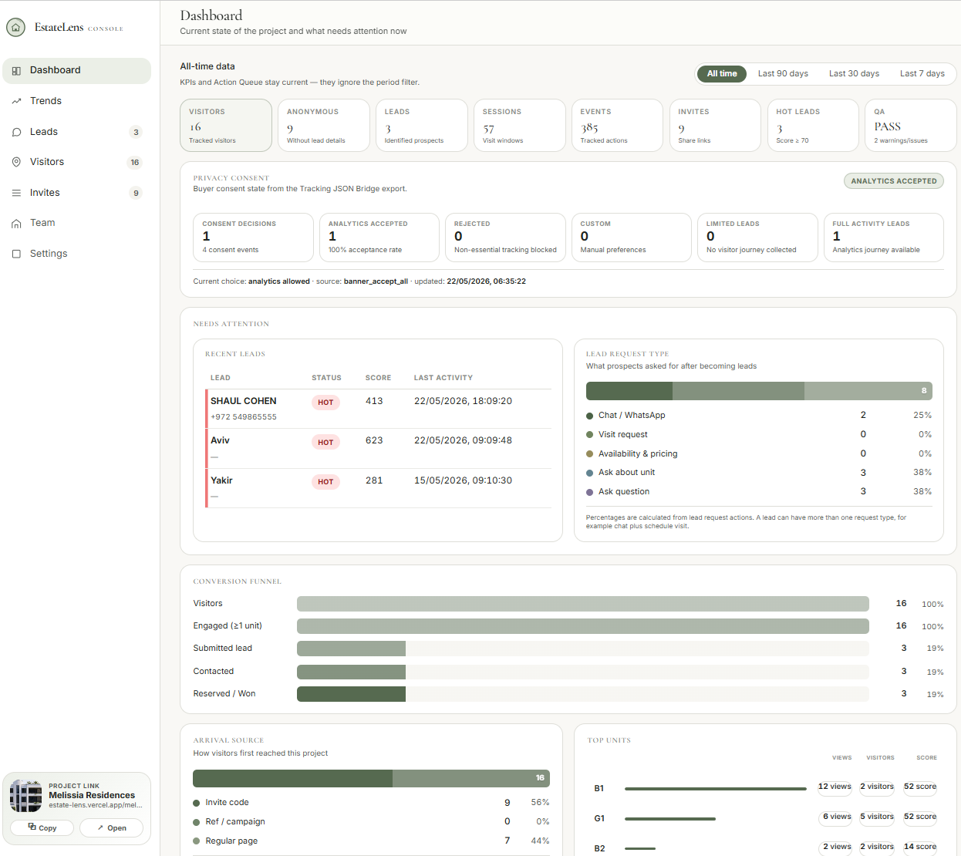This screenshot has width=961, height=856.
Task: Select the All time period filter
Action: [x=722, y=73]
